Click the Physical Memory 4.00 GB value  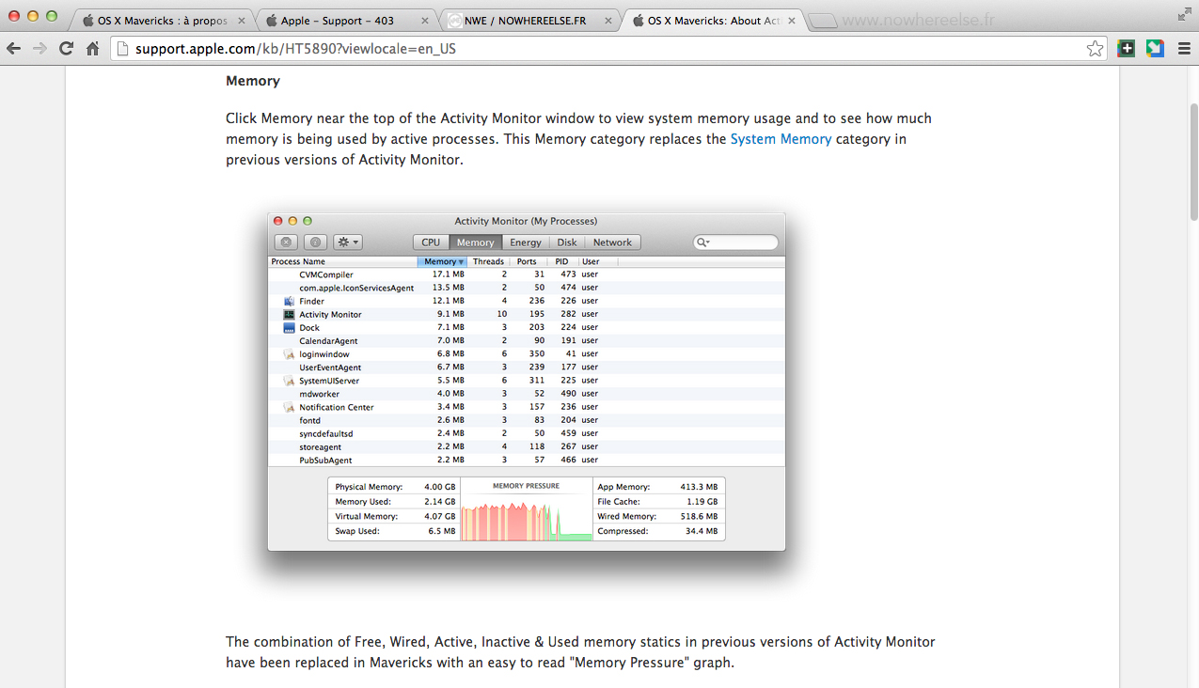(x=439, y=487)
